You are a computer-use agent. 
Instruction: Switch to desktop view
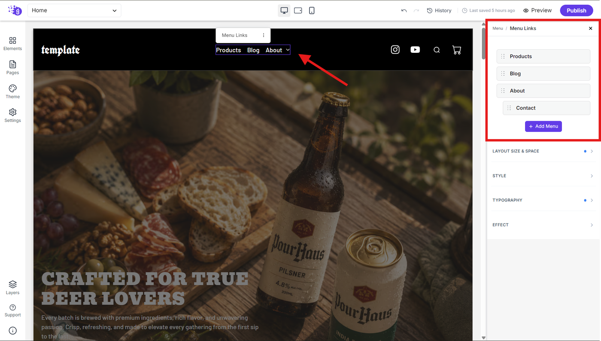tap(284, 10)
